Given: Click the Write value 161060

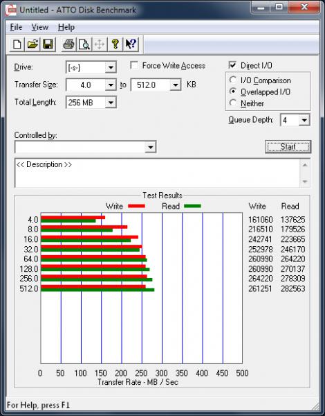Looking at the screenshot, I should coord(261,220).
